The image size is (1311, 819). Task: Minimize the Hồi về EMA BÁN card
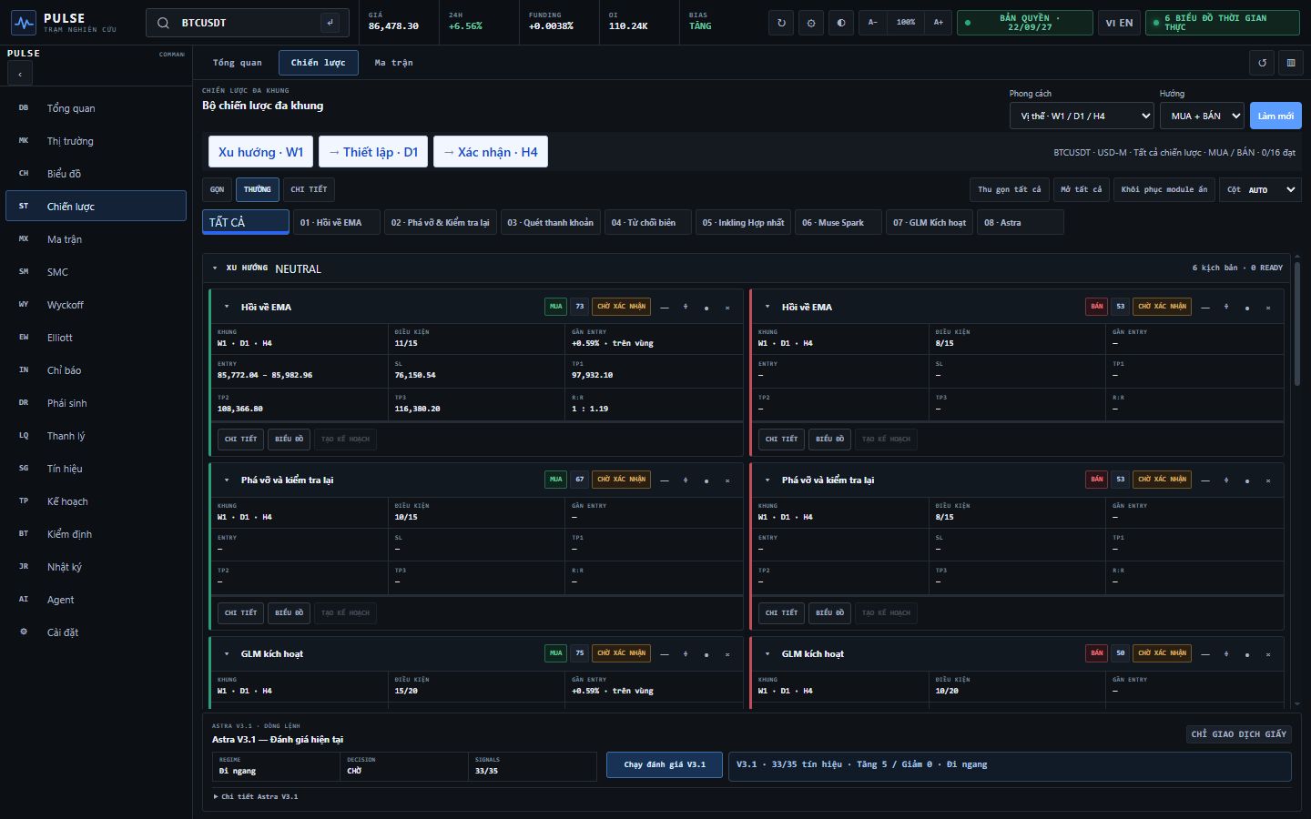pos(1205,308)
